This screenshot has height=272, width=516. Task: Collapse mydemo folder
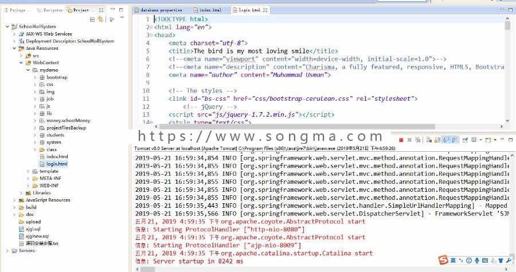click(28, 70)
